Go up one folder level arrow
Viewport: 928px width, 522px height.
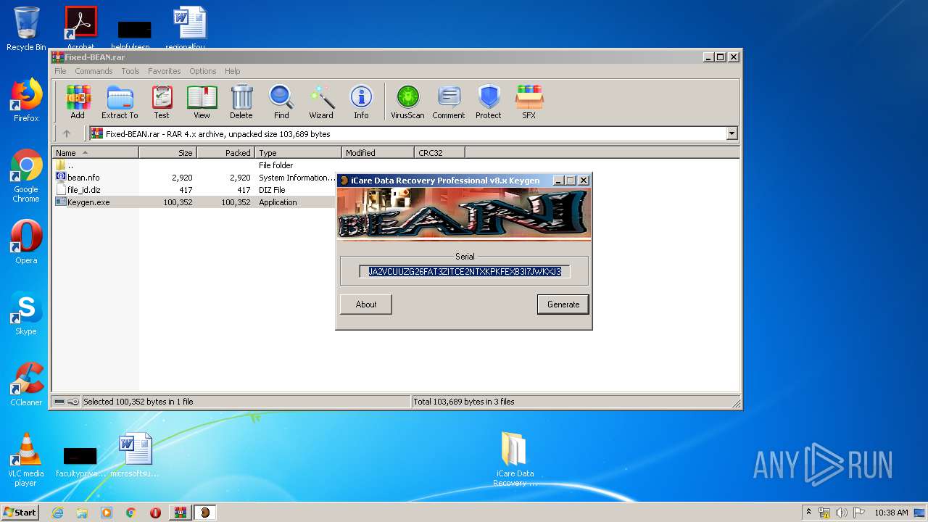(67, 133)
